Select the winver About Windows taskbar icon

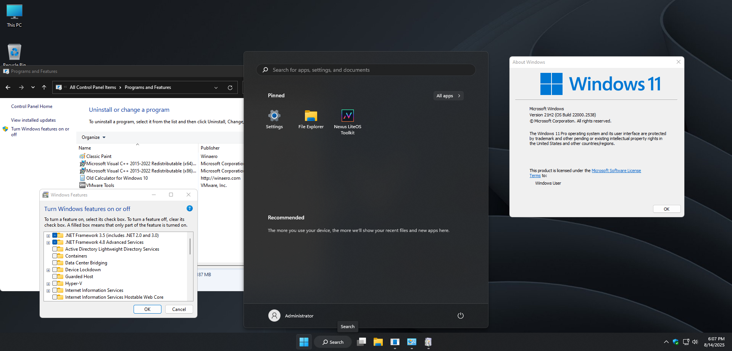click(395, 342)
